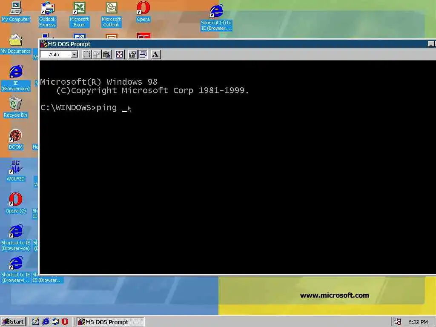Image resolution: width=436 pixels, height=327 pixels.
Task: Click the Show Desktop quick launch icon
Action: tap(36, 322)
